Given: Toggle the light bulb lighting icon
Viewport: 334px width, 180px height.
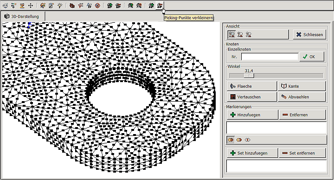Looking at the screenshot, I should [x=60, y=6].
